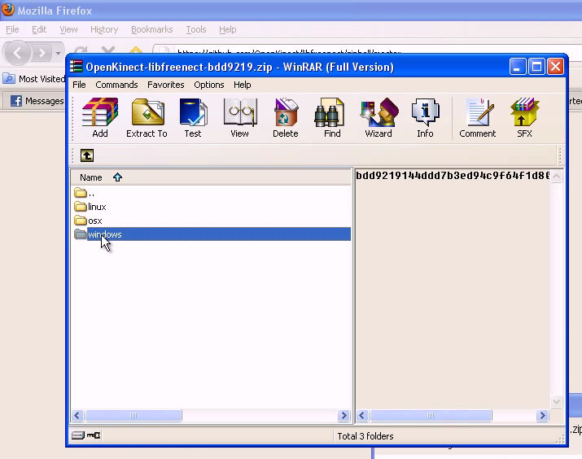582x459 pixels.
Task: Open WinRAR Options menu
Action: point(209,85)
